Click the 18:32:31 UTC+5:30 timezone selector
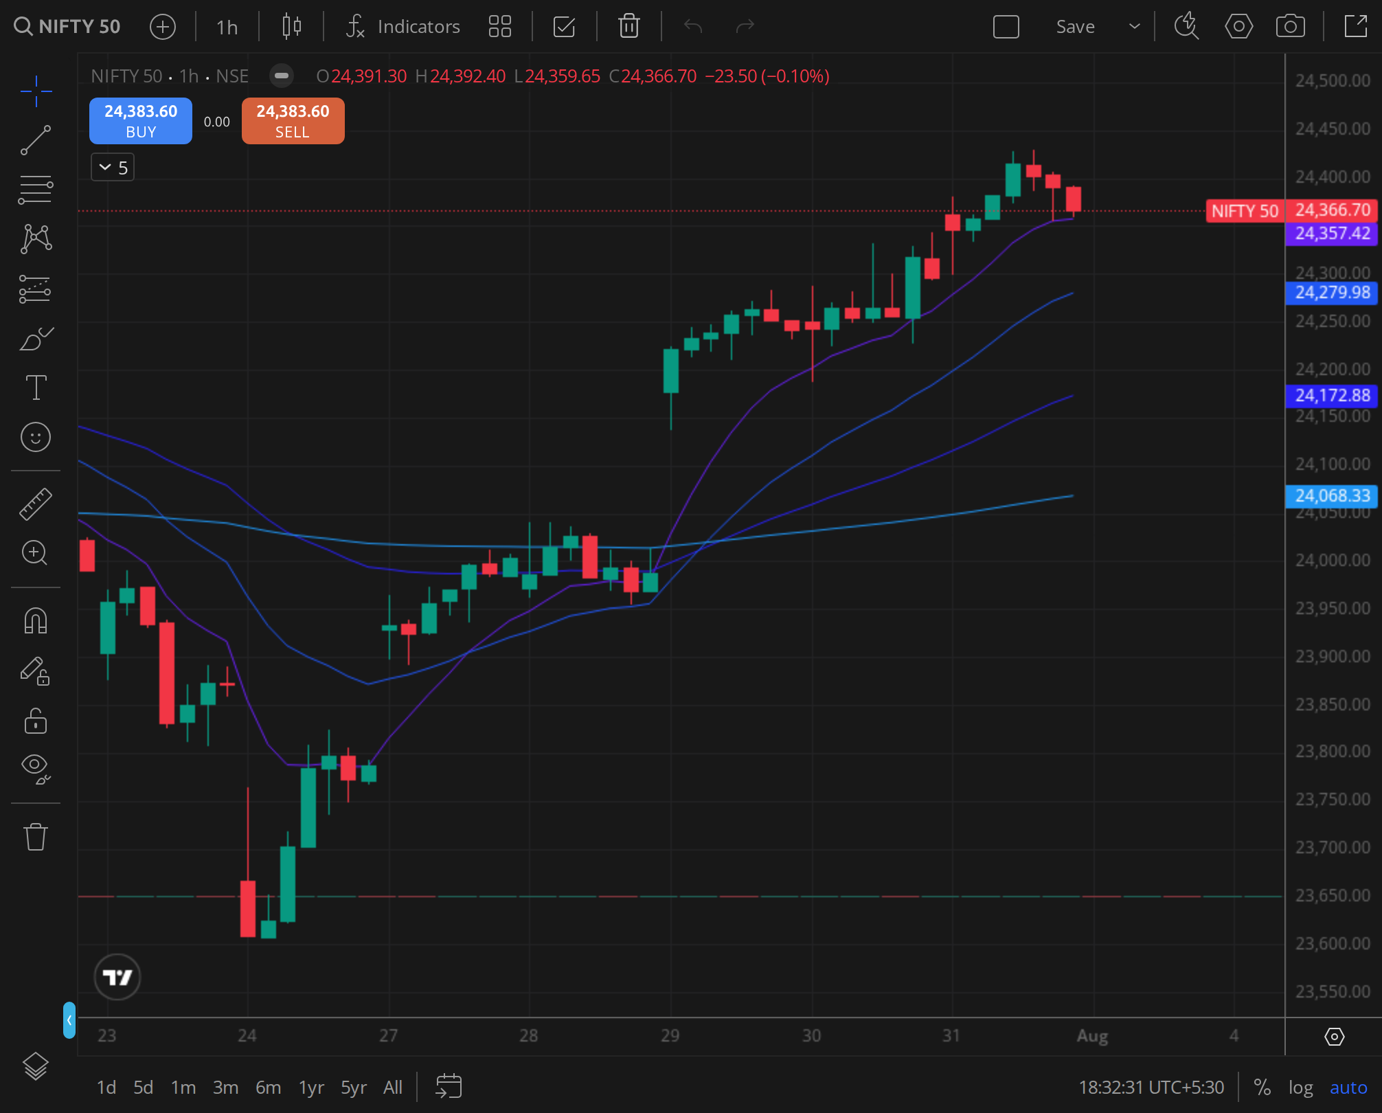 tap(1151, 1088)
